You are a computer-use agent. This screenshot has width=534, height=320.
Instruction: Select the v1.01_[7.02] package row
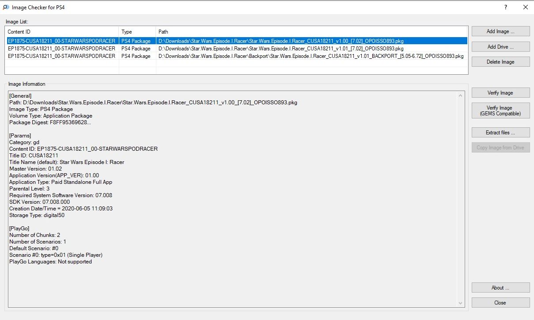tap(236, 49)
